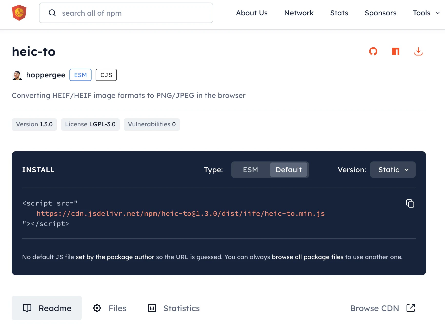
Task: Switch install type to ESM
Action: click(250, 170)
